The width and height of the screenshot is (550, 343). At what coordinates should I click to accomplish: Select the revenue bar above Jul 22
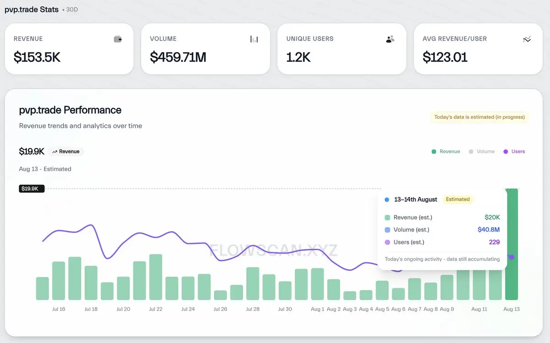pyautogui.click(x=156, y=277)
